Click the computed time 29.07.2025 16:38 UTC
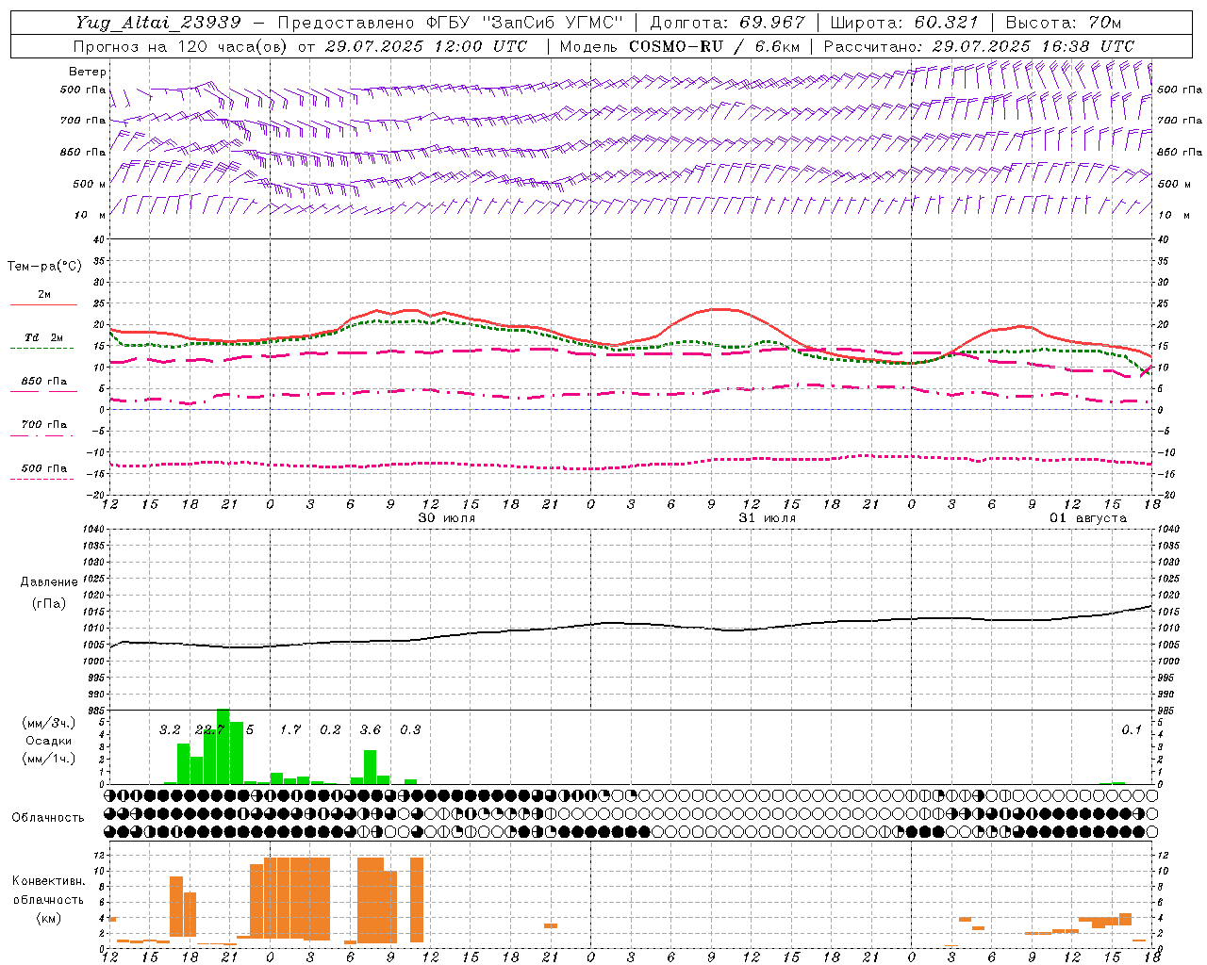This screenshot has width=1207, height=965. [x=1033, y=45]
